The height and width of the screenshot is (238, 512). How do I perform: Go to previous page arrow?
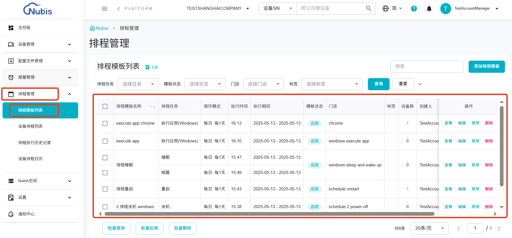[458, 228]
